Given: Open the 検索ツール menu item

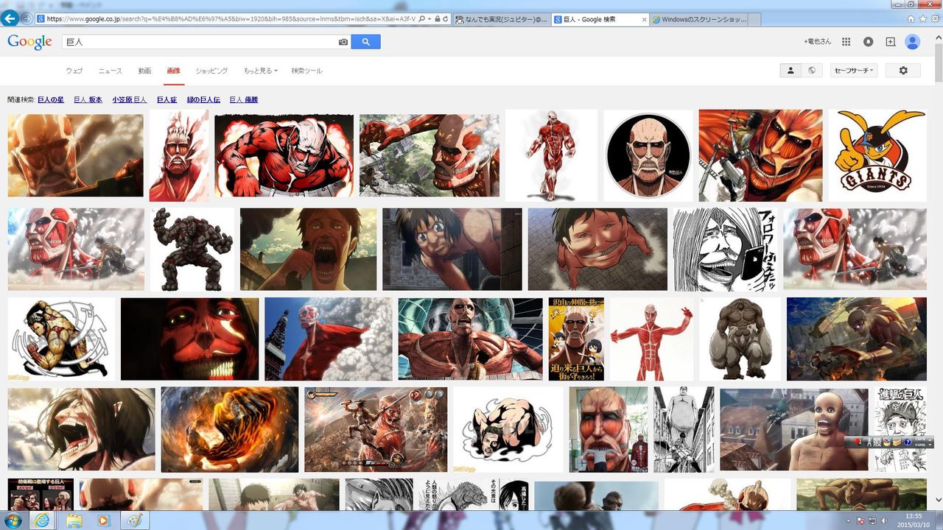Looking at the screenshot, I should [x=306, y=71].
